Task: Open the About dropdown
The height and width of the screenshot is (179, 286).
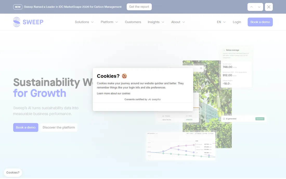Action: click(x=178, y=22)
